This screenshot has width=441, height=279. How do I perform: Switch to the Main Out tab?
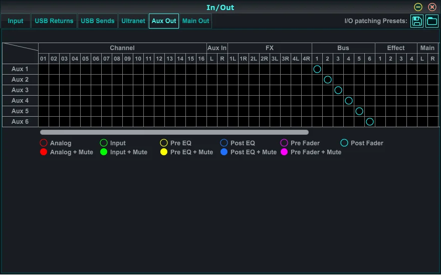coord(195,21)
